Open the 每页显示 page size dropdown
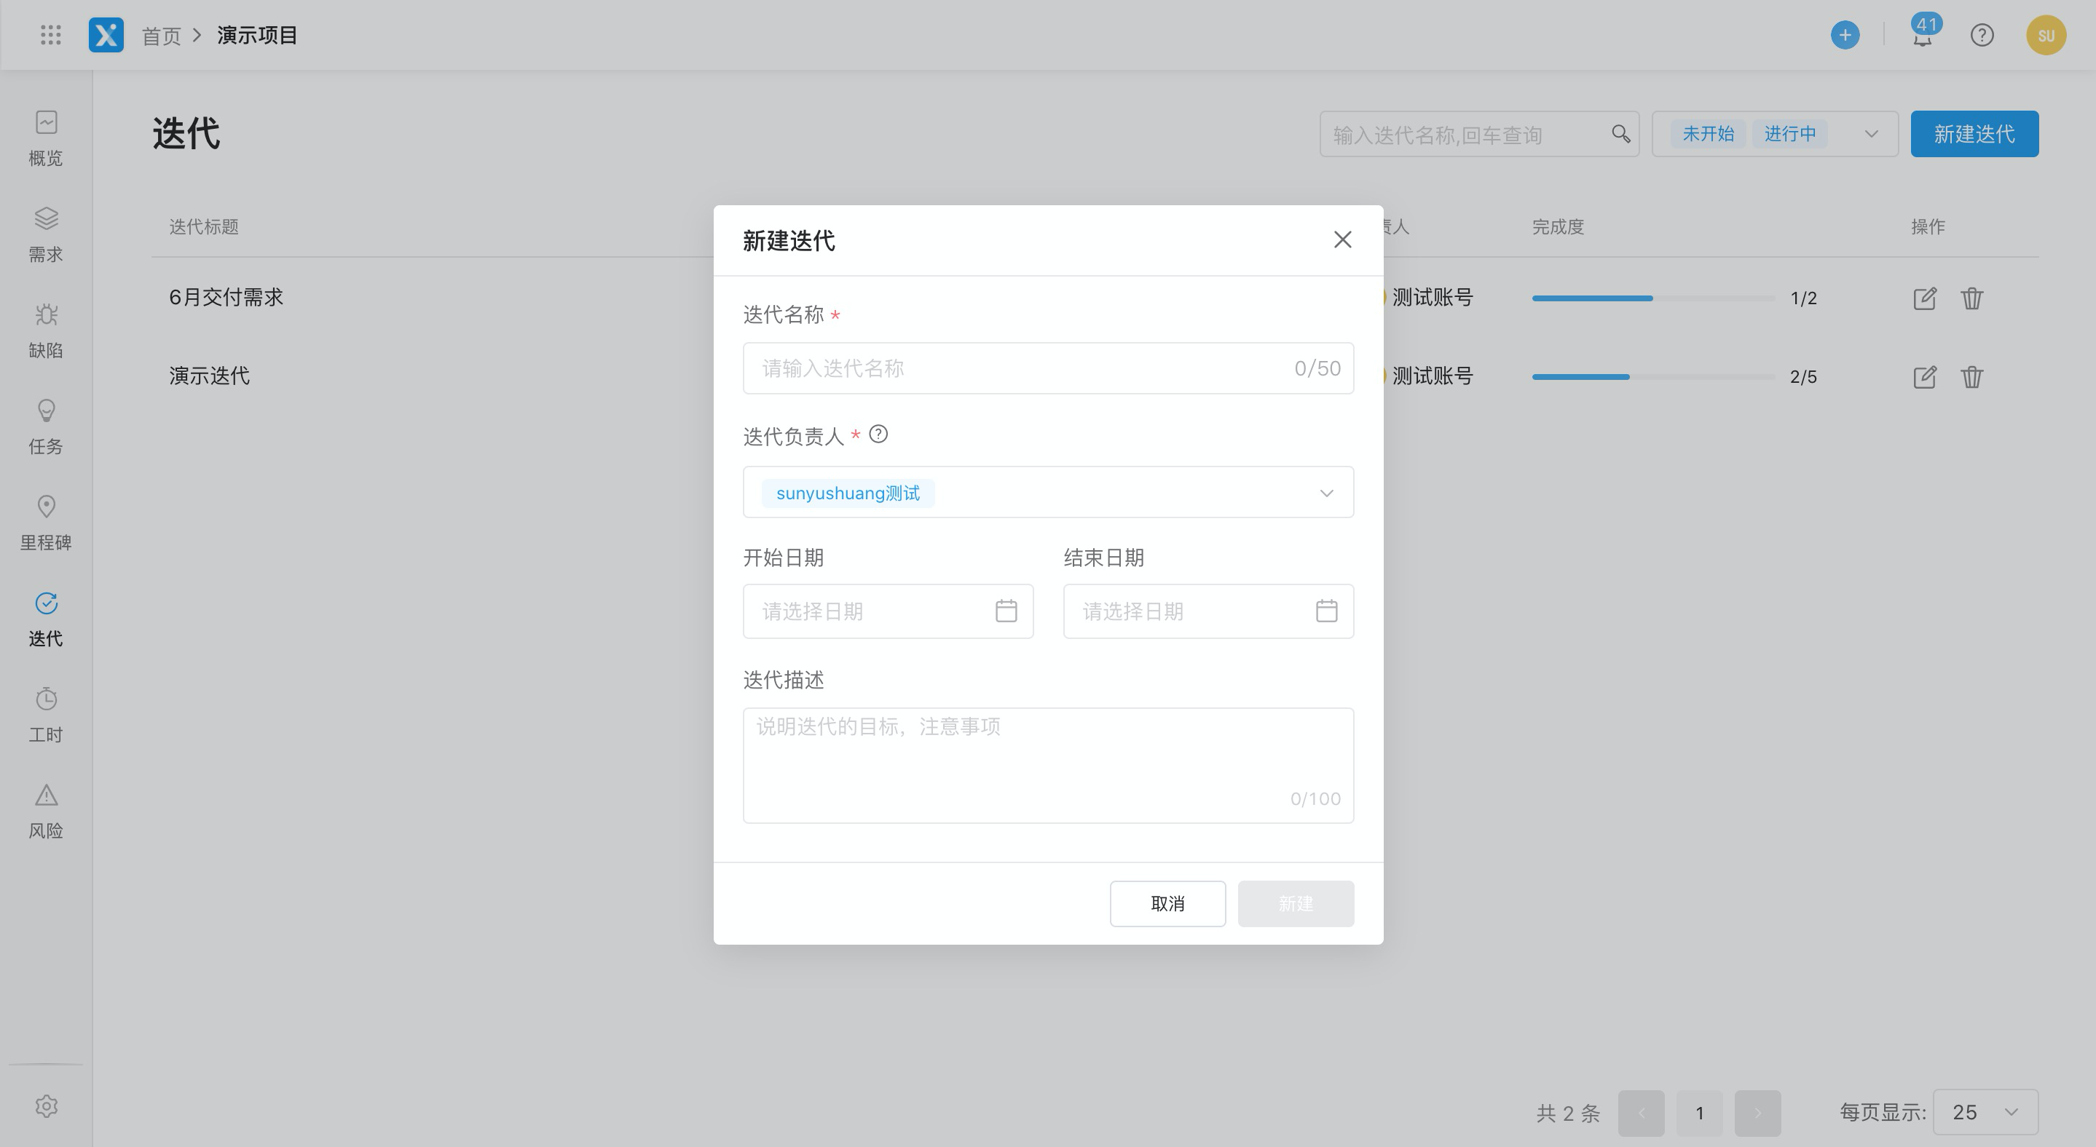 [x=1985, y=1112]
